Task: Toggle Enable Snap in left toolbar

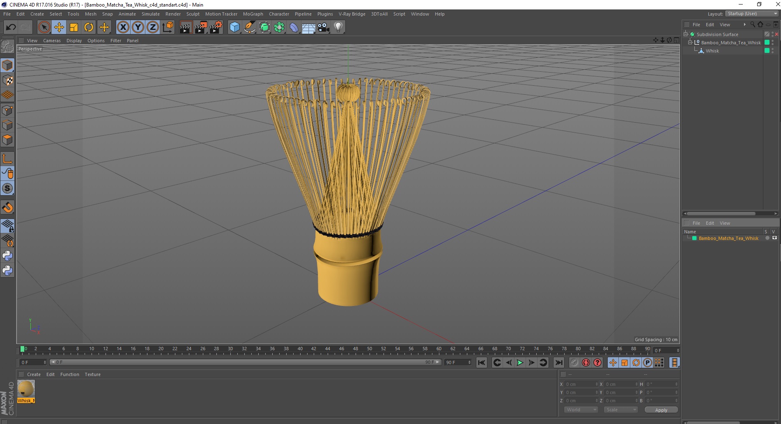Action: coord(7,207)
